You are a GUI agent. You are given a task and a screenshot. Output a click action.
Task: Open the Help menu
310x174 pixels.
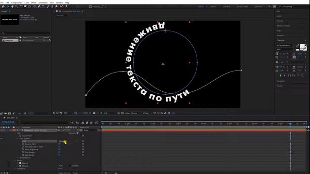tap(67, 3)
